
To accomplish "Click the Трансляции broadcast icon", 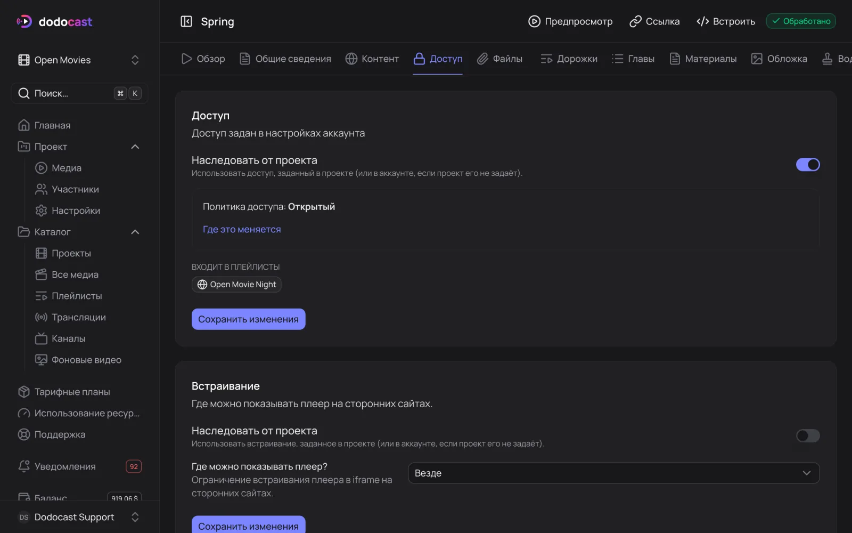I will click(x=41, y=317).
